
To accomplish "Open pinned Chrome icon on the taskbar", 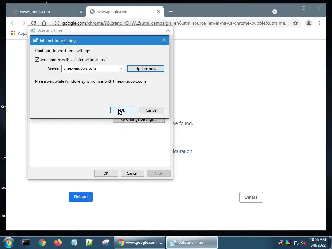I will 42,243.
